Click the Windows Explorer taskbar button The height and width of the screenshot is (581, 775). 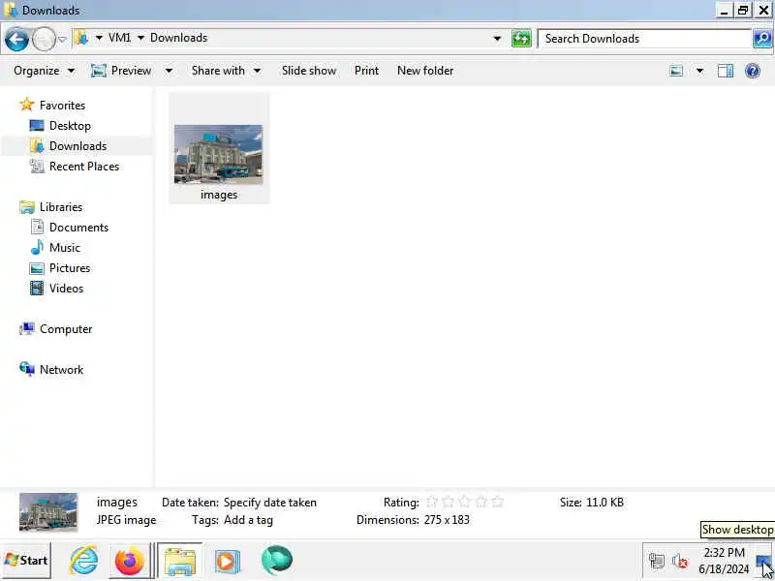pyautogui.click(x=179, y=561)
